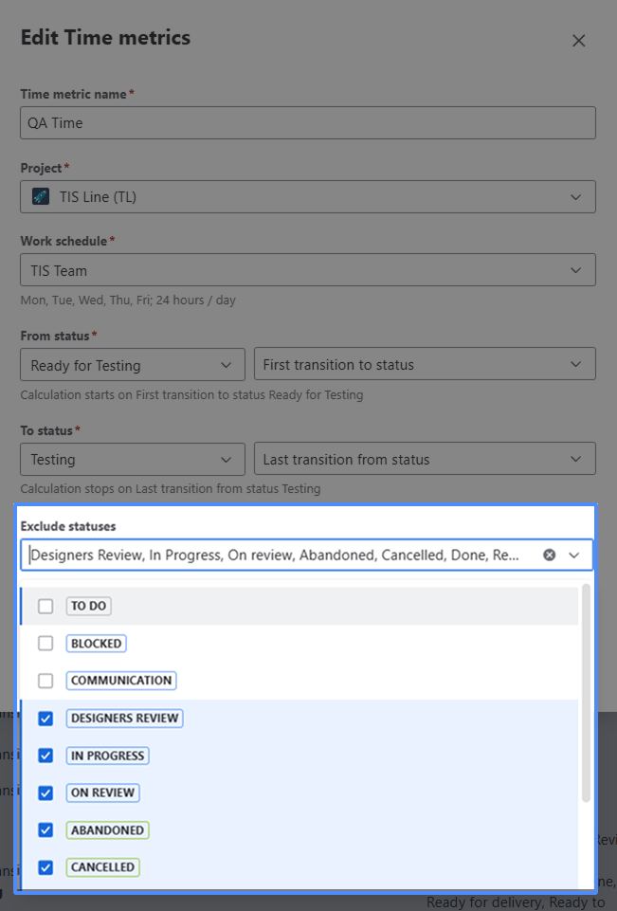The image size is (617, 911).
Task: Uncheck the ON REVIEW status
Action: tap(45, 793)
